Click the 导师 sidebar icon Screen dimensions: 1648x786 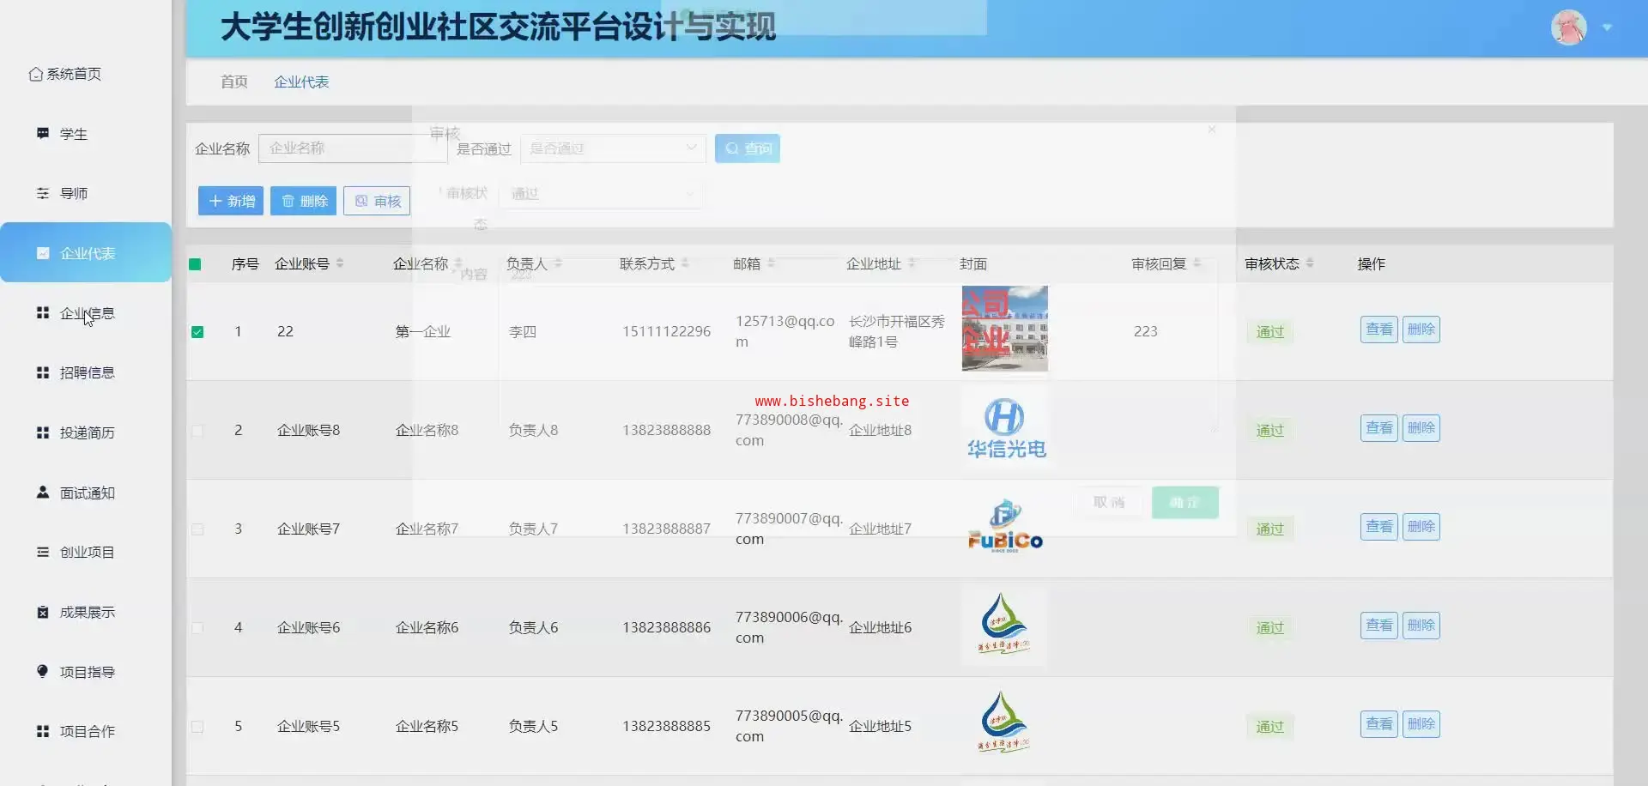pos(42,194)
